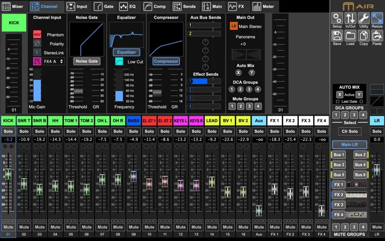The height and width of the screenshot is (241, 385).
Task: Assign channel to DCA Group 3
Action: pos(249,89)
